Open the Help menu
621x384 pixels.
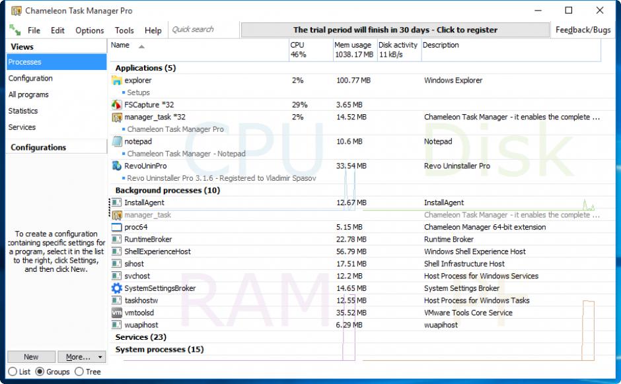pos(153,30)
